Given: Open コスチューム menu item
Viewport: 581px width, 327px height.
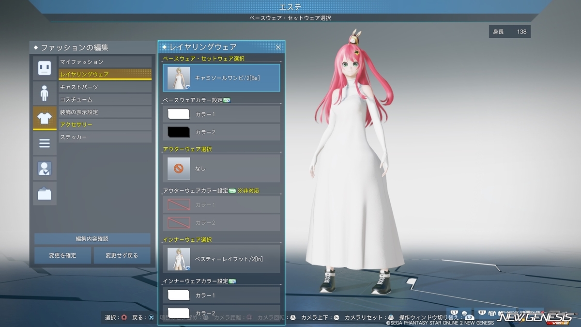Looking at the screenshot, I should [x=105, y=100].
